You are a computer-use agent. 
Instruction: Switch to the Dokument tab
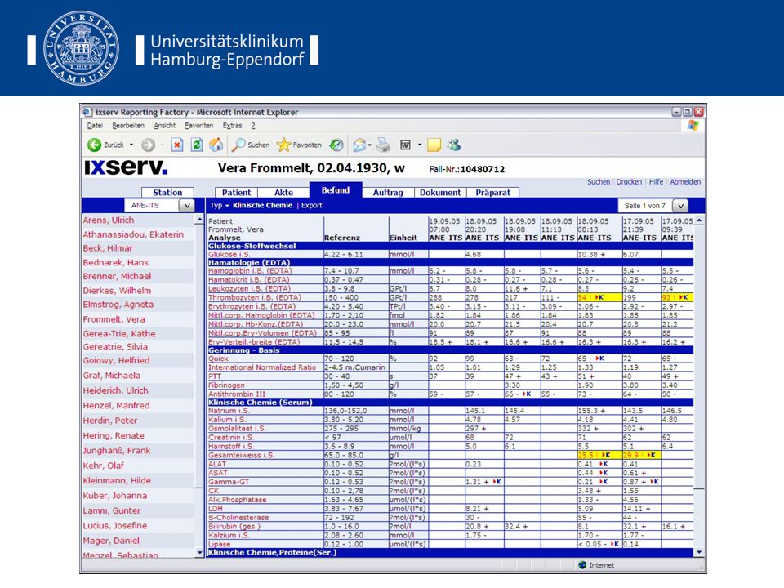(x=440, y=193)
